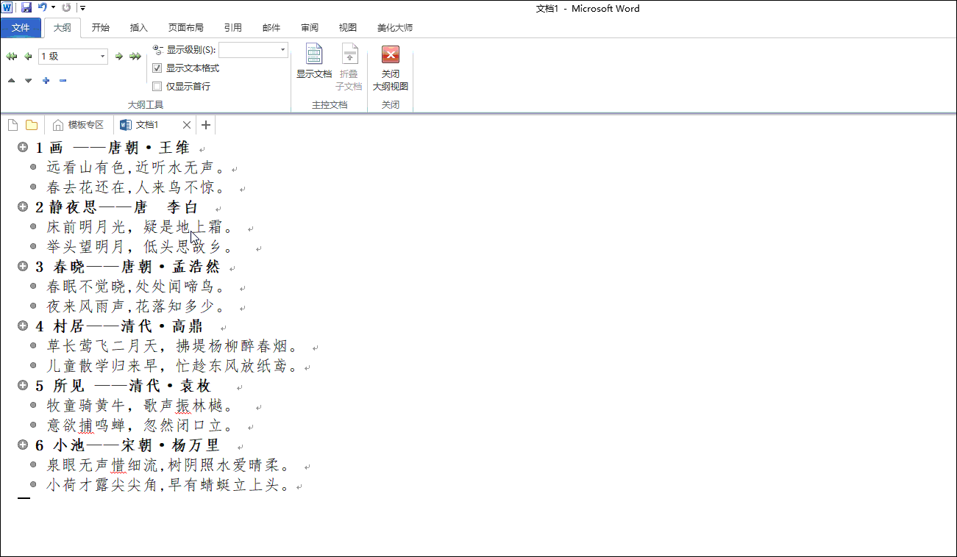
Task: Click the 显示文档 master document icon
Action: [x=313, y=60]
